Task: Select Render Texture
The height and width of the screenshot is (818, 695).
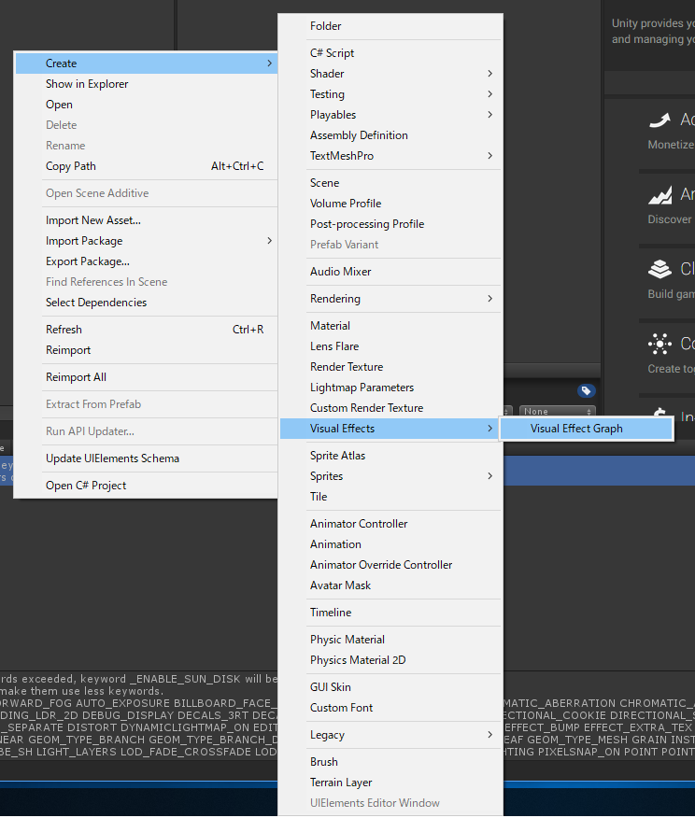Action: pos(390,367)
